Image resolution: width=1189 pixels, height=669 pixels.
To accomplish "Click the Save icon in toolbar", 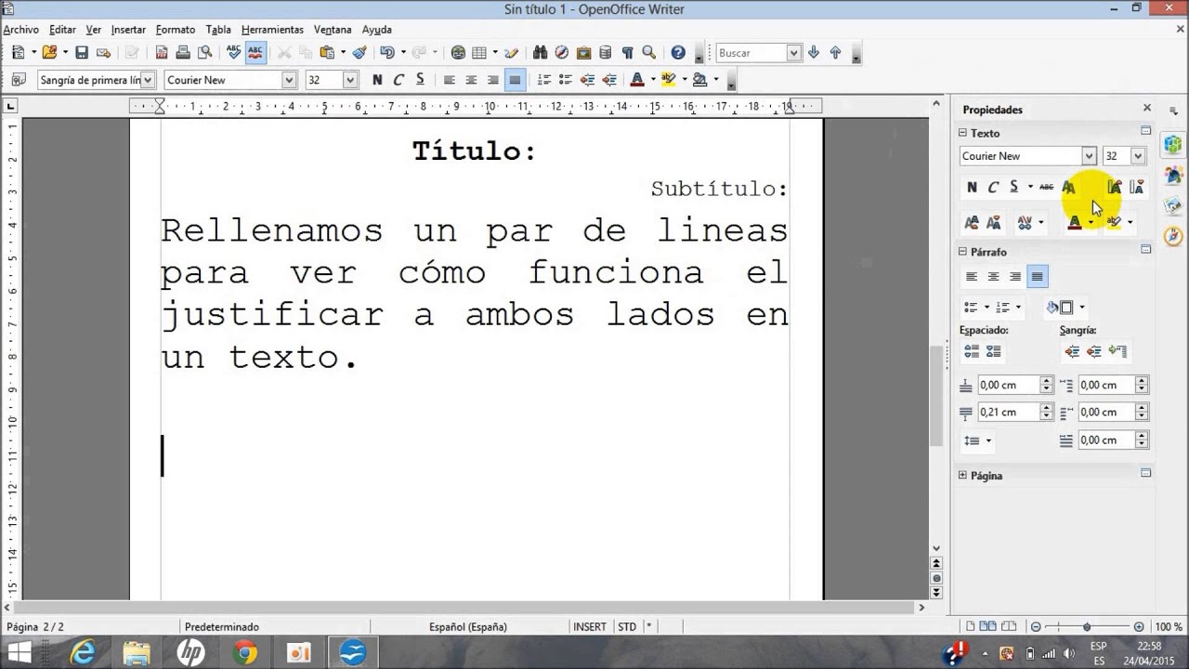I will (82, 53).
